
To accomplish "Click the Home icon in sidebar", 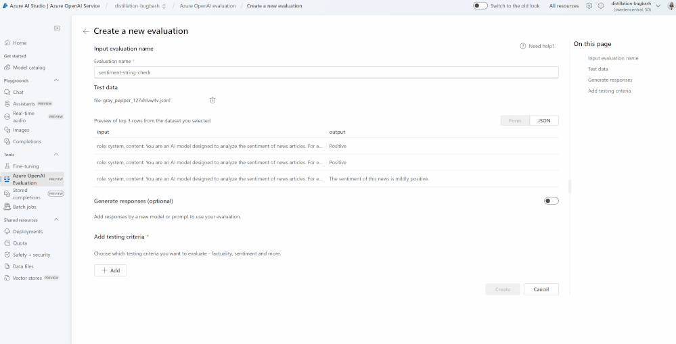I will point(7,43).
